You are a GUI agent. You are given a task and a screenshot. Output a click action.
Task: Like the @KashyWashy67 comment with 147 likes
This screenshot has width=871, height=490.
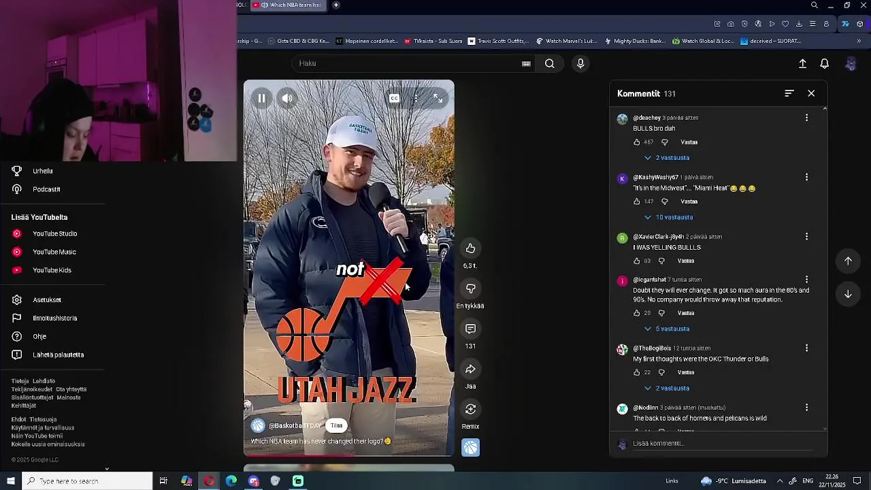637,201
